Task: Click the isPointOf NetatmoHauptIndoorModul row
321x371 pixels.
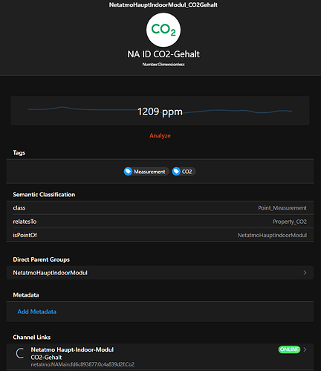Action: [160, 235]
